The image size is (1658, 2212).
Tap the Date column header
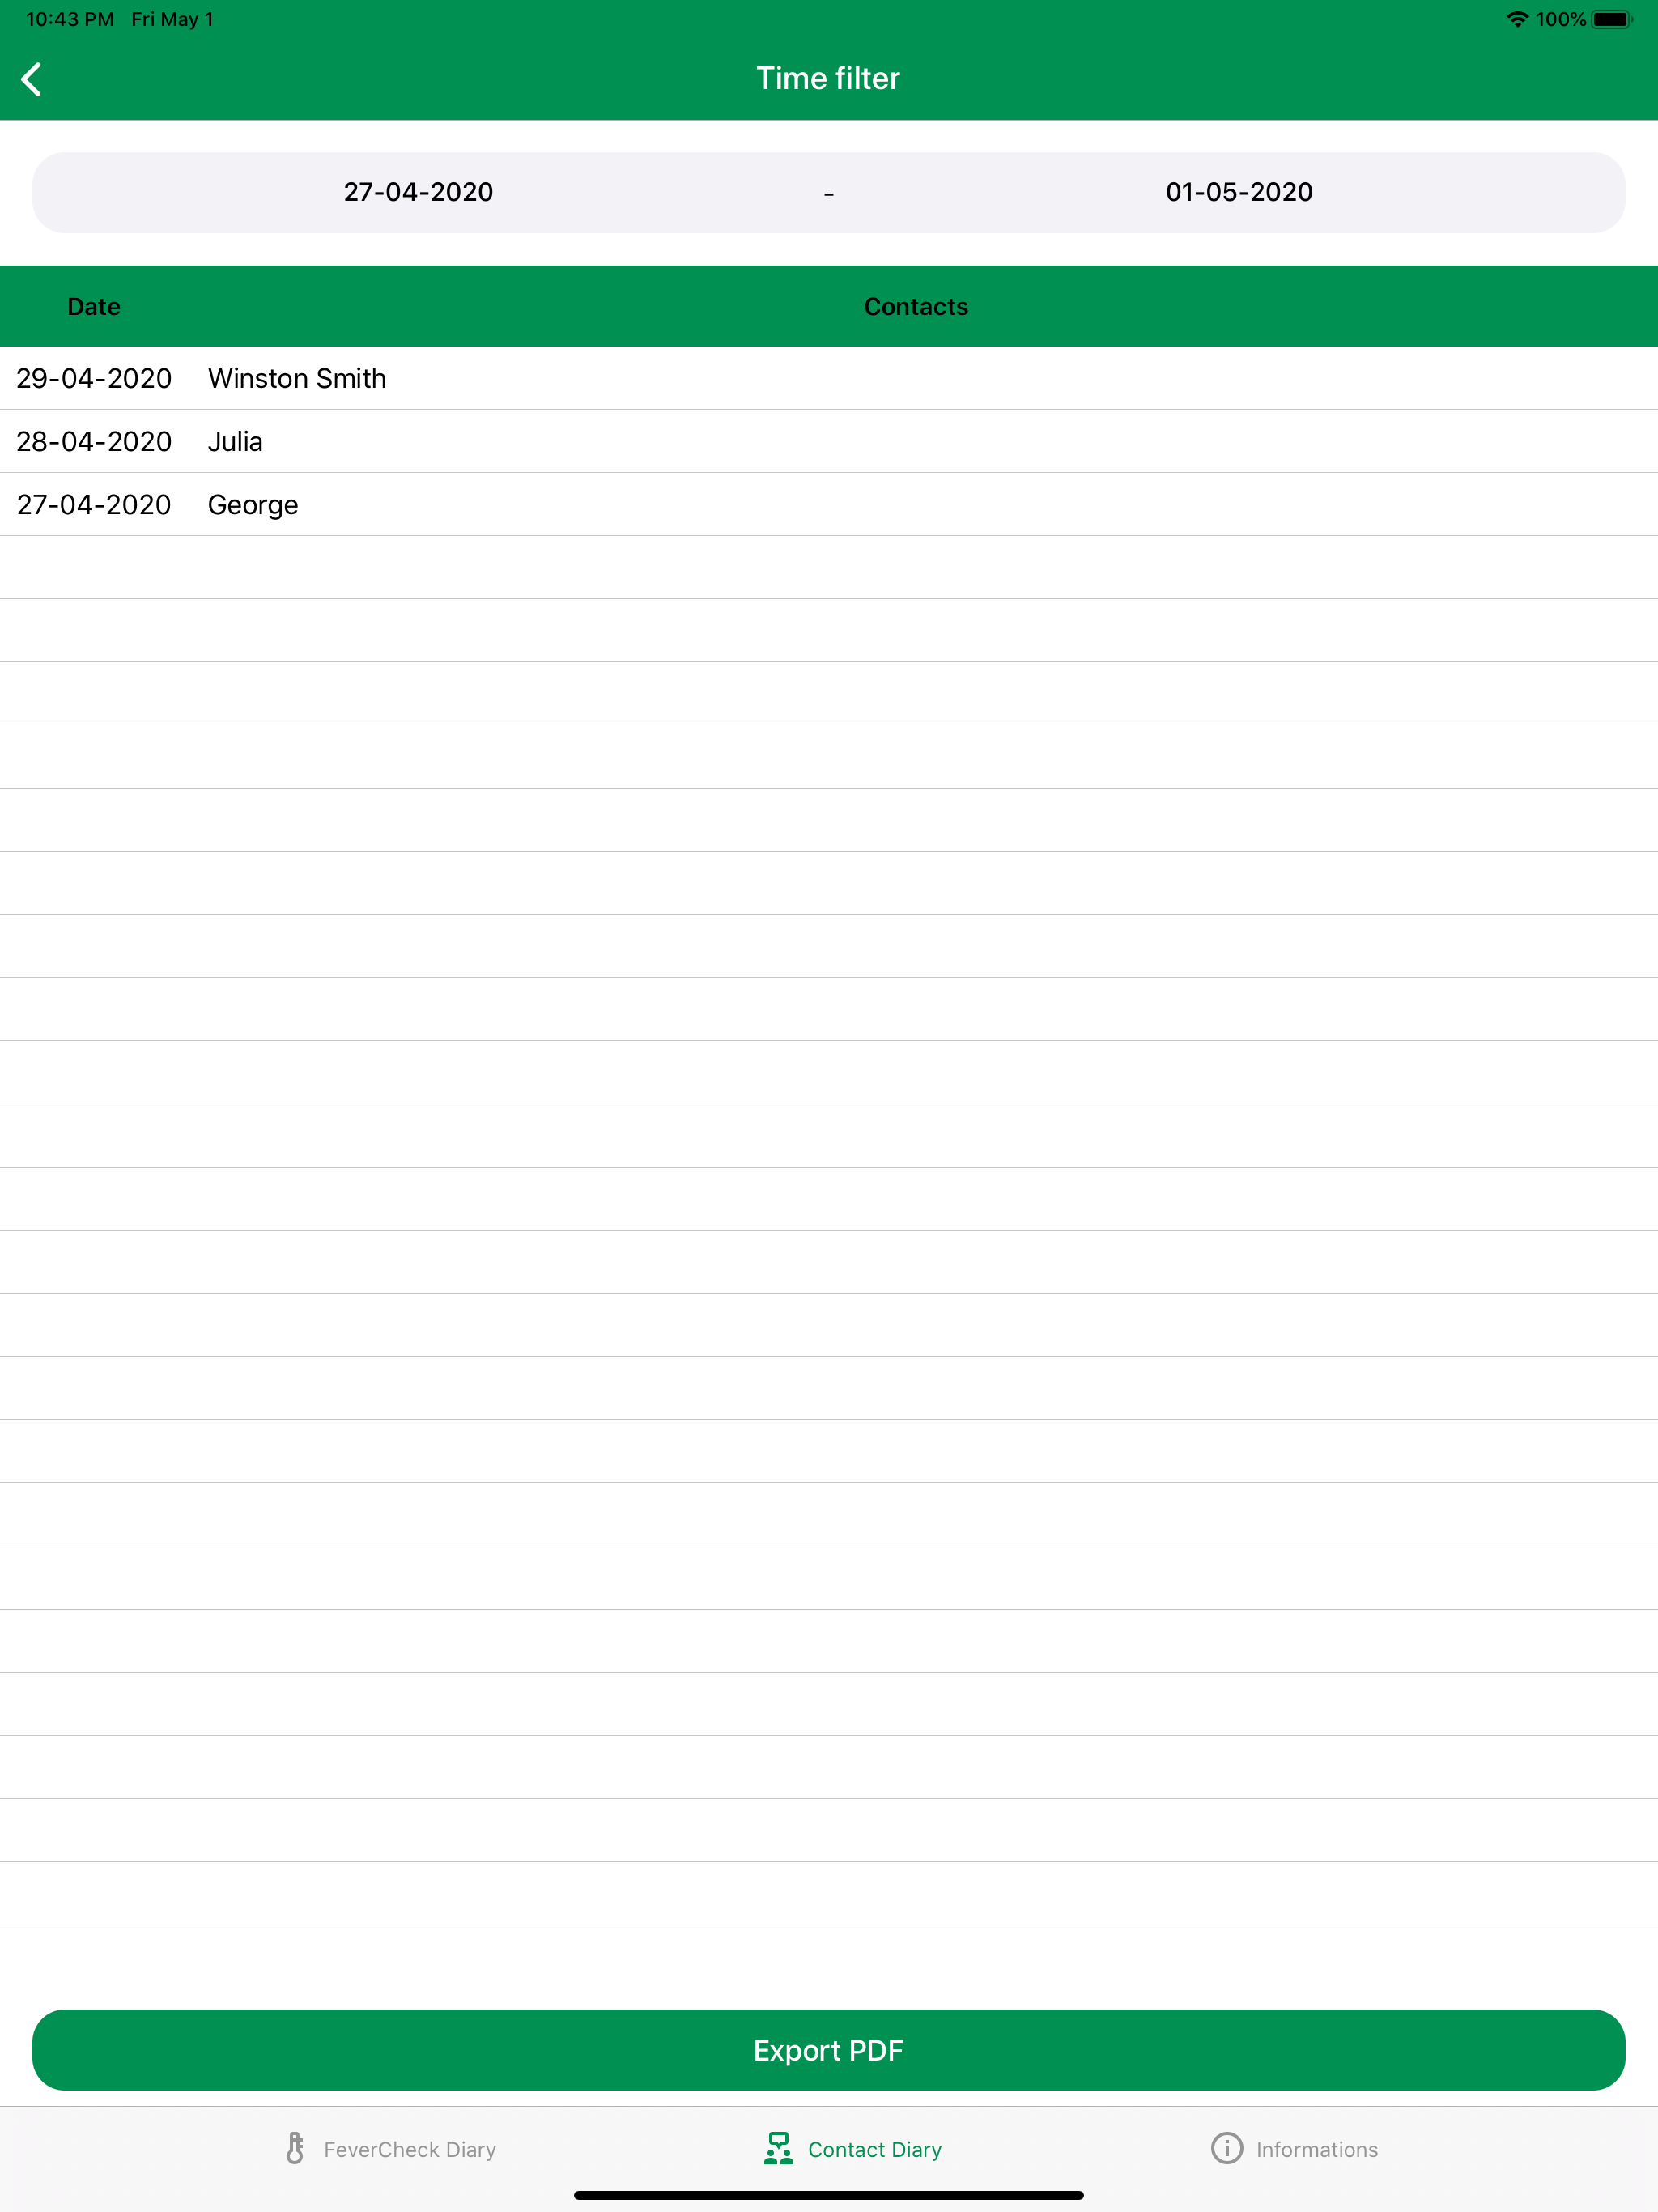click(x=94, y=306)
